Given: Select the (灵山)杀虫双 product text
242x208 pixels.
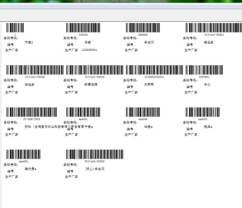Looking at the screenshot, I should tap(94, 169).
